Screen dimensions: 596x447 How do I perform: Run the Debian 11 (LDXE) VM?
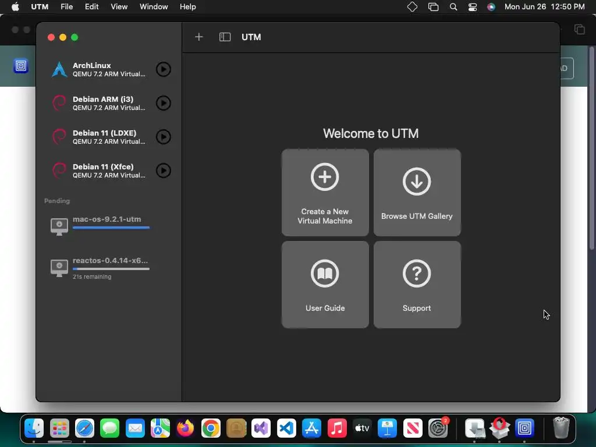point(164,137)
